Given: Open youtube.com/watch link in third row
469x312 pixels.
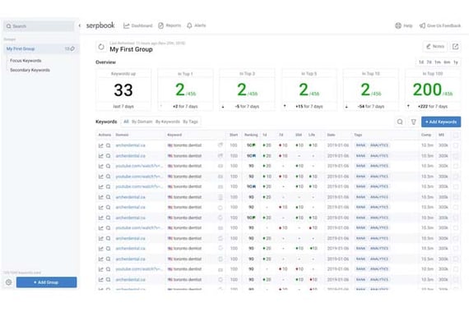Looking at the screenshot, I should tap(139, 166).
